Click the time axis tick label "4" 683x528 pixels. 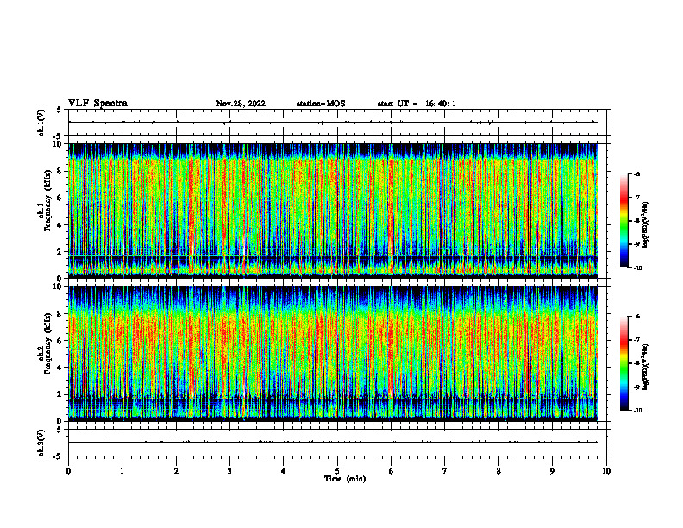(284, 471)
